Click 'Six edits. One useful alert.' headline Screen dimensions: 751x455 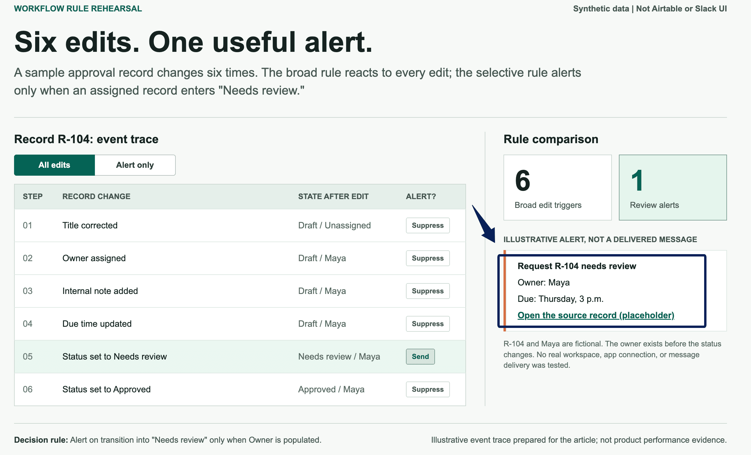pos(193,42)
